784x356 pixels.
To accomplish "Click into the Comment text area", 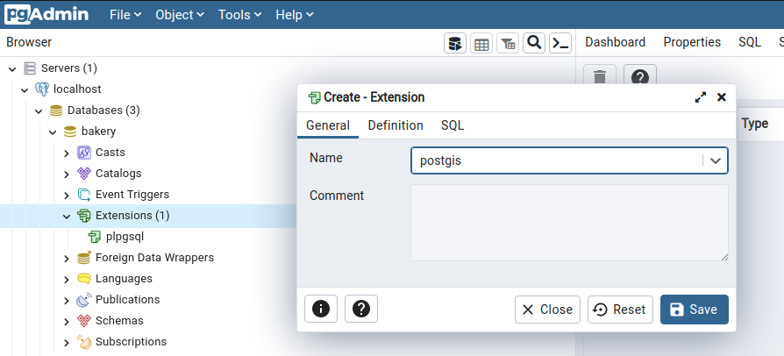I will tap(568, 222).
